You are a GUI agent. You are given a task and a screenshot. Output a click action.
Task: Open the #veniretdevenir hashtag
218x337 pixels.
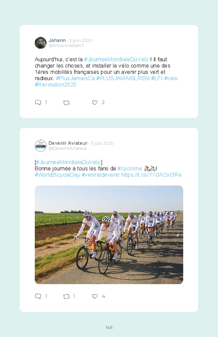point(101,175)
